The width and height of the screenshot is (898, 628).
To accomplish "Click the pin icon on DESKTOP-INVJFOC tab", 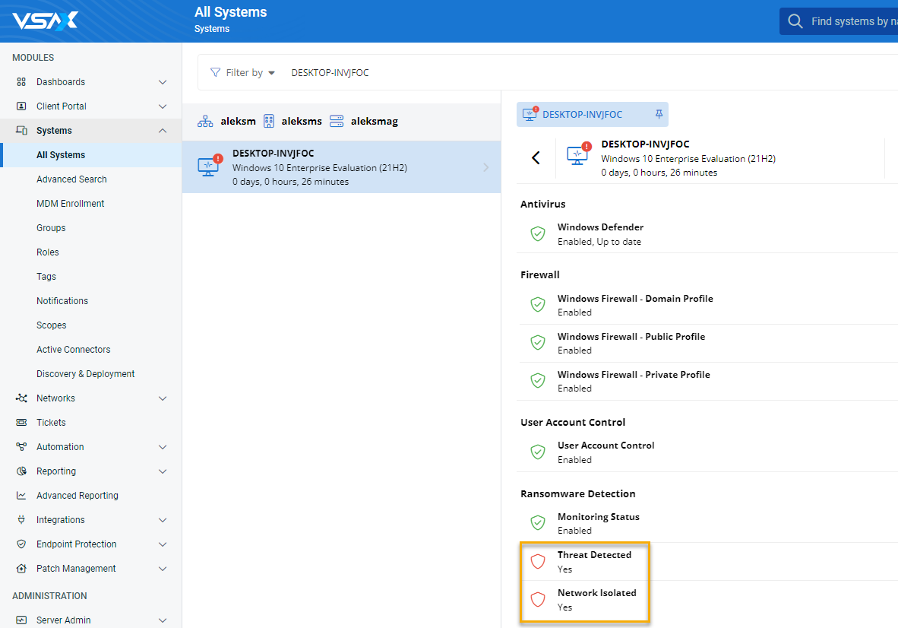I will pos(659,114).
